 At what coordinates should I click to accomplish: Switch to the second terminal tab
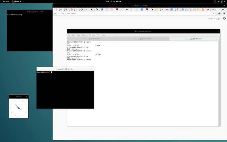[x=143, y=39]
